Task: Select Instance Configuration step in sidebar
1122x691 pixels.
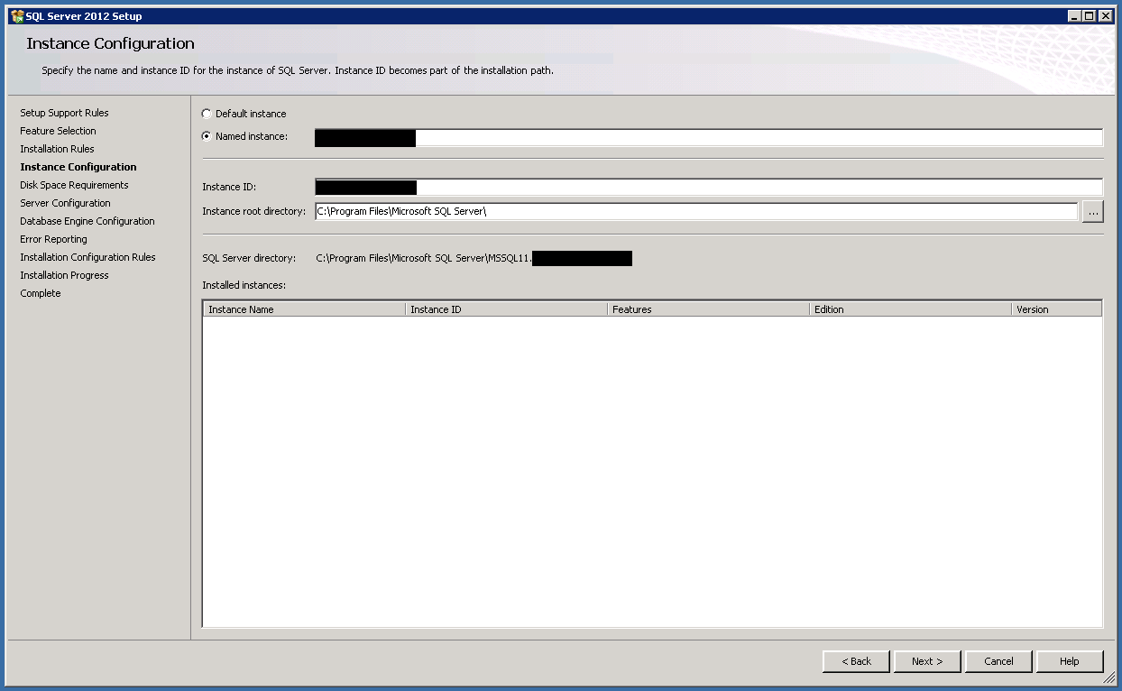Action: pos(78,167)
